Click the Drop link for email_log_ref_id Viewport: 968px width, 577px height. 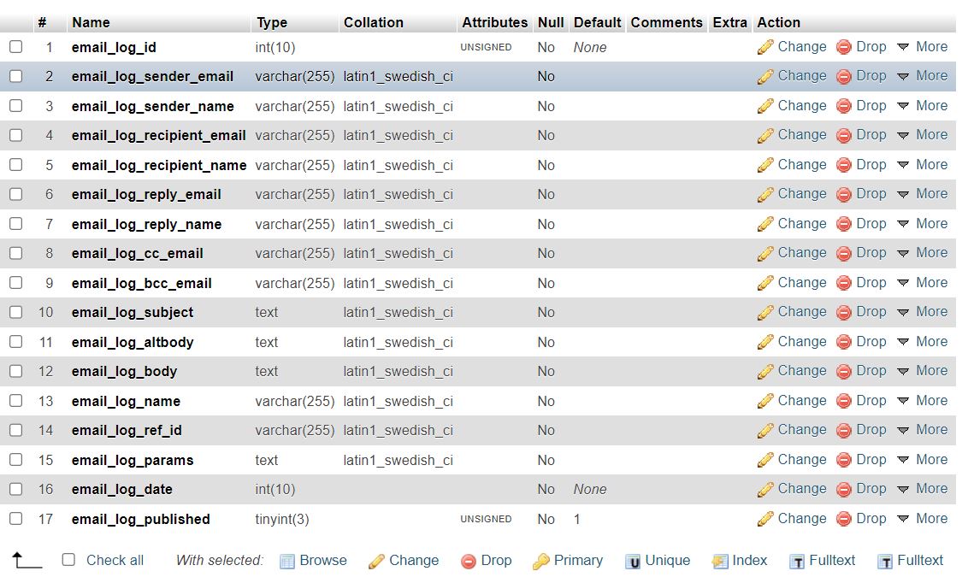click(871, 430)
